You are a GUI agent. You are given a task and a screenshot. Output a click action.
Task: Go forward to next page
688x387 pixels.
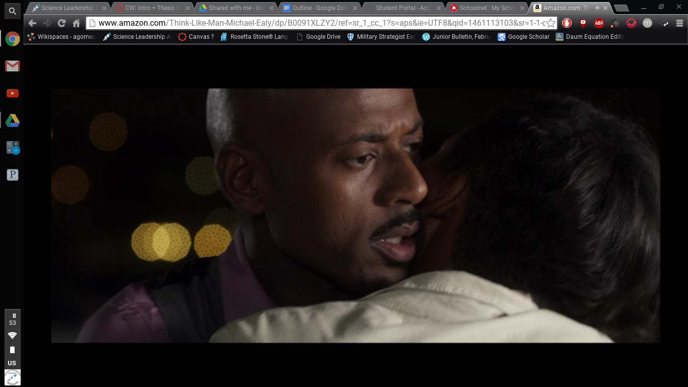47,23
